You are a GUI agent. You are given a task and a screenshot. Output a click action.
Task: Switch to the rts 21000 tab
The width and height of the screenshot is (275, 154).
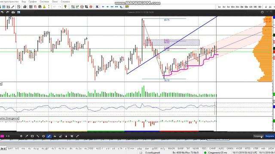pos(89,148)
